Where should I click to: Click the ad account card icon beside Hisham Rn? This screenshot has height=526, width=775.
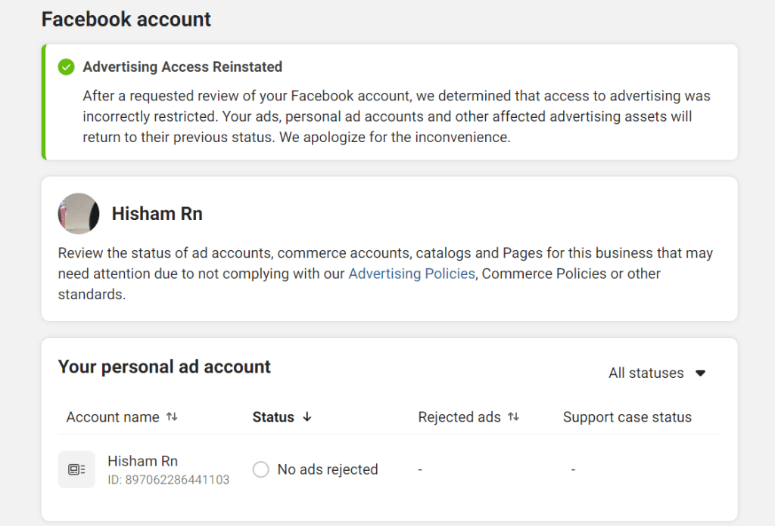pos(76,469)
